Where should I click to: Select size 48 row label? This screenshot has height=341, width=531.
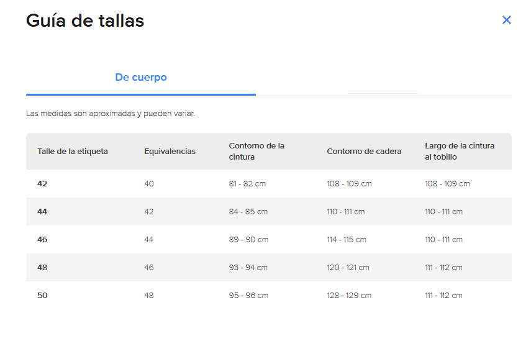(42, 268)
